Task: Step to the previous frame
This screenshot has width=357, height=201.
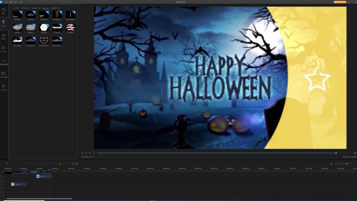Action: tap(82, 153)
